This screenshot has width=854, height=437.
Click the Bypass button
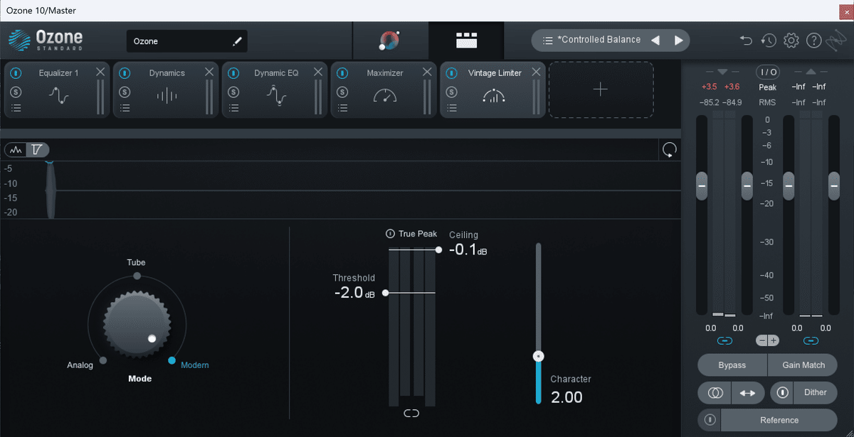[732, 365]
